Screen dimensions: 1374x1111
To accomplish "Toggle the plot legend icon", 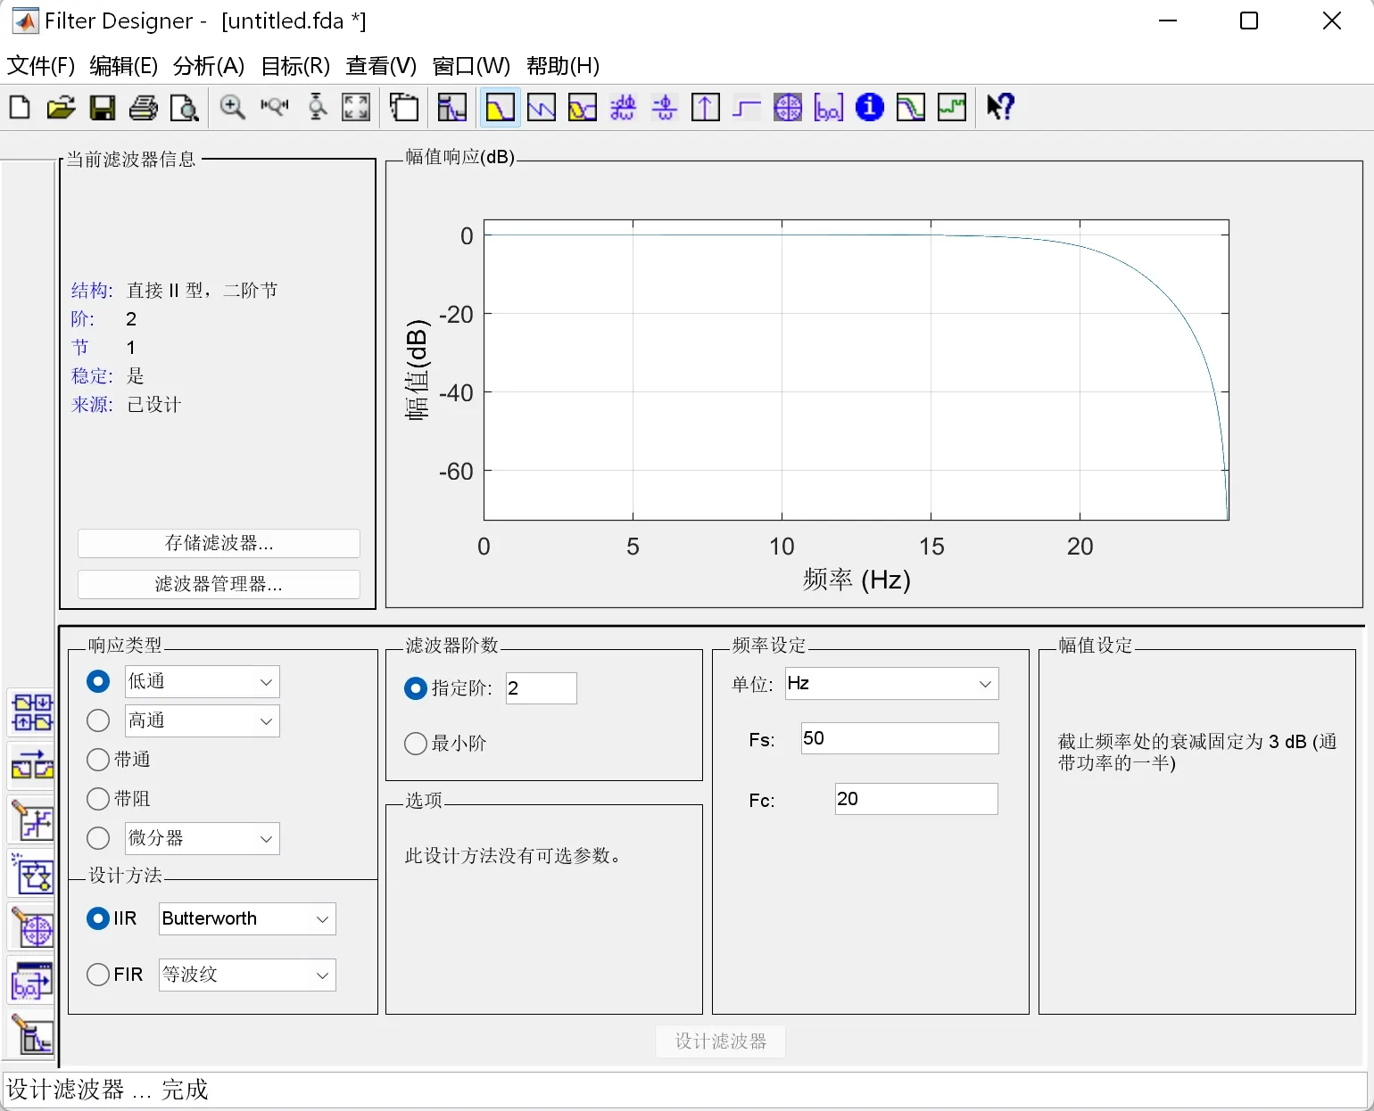I will tap(404, 108).
